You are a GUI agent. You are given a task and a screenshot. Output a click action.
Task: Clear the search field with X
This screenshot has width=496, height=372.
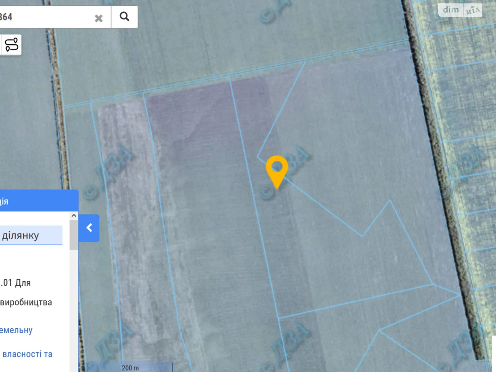tap(99, 18)
